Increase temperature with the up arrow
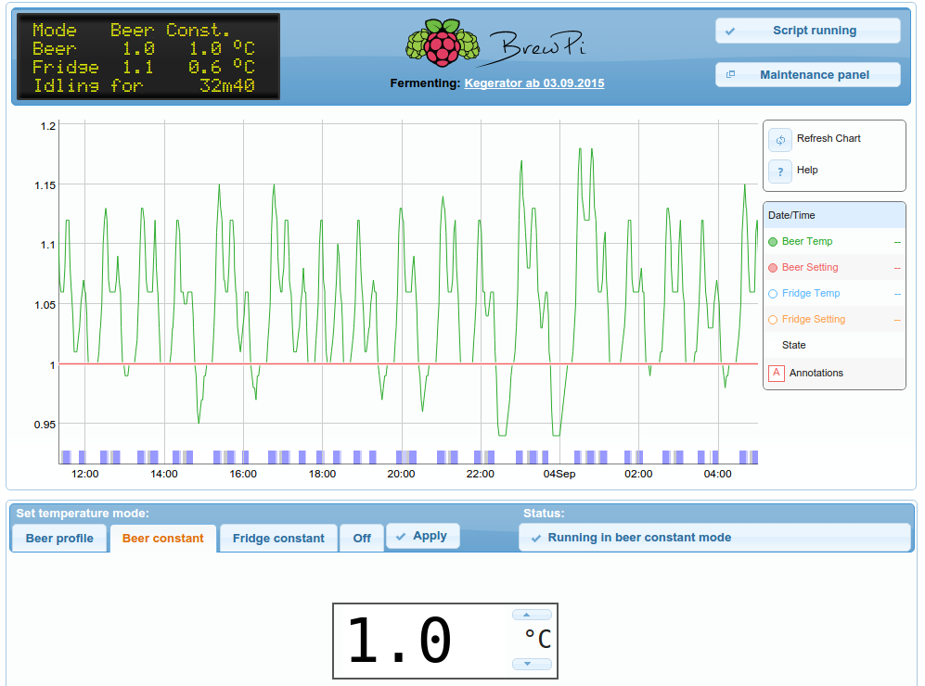 point(532,615)
